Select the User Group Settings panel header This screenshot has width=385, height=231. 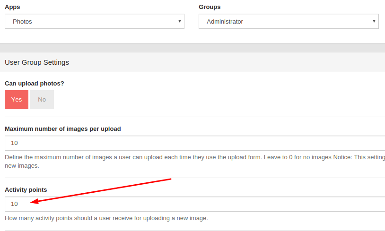point(37,62)
